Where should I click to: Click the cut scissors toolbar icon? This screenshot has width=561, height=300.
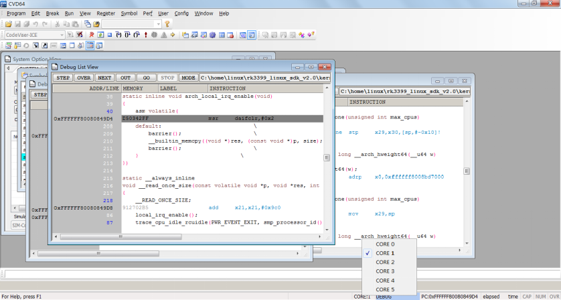click(57, 23)
